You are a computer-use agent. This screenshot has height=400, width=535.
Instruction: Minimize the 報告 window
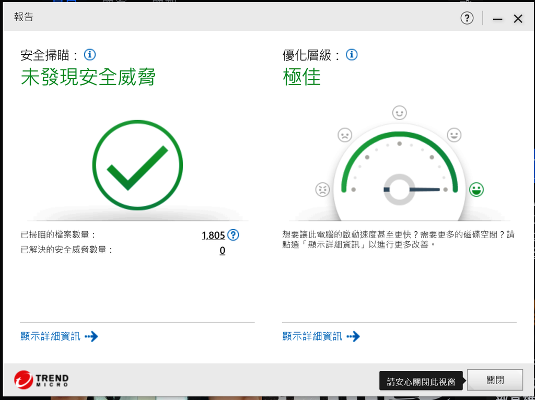pyautogui.click(x=497, y=19)
